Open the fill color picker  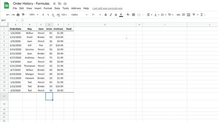[128, 15]
